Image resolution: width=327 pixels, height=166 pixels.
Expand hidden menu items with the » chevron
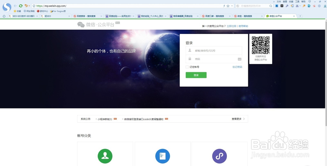[274, 1]
